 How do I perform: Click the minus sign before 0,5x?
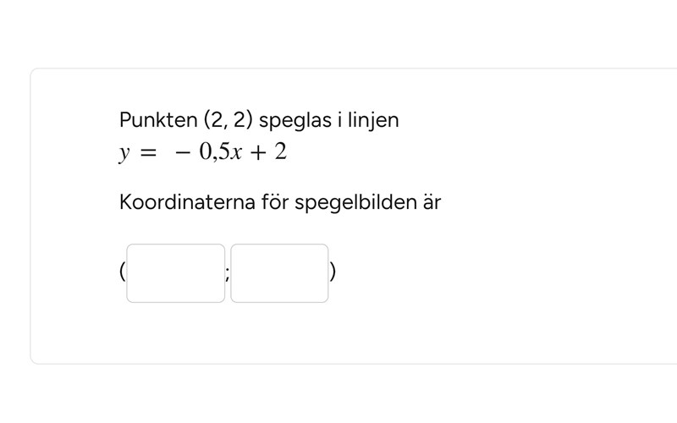click(181, 153)
